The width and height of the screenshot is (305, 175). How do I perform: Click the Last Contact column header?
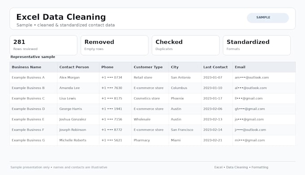(x=215, y=67)
